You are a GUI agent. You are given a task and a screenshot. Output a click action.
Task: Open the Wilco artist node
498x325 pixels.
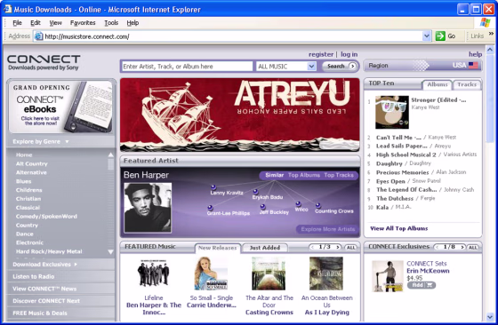tap(298, 203)
